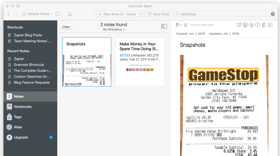280x156 pixels.
Task: Click the annotate icon
Action: point(252,25)
